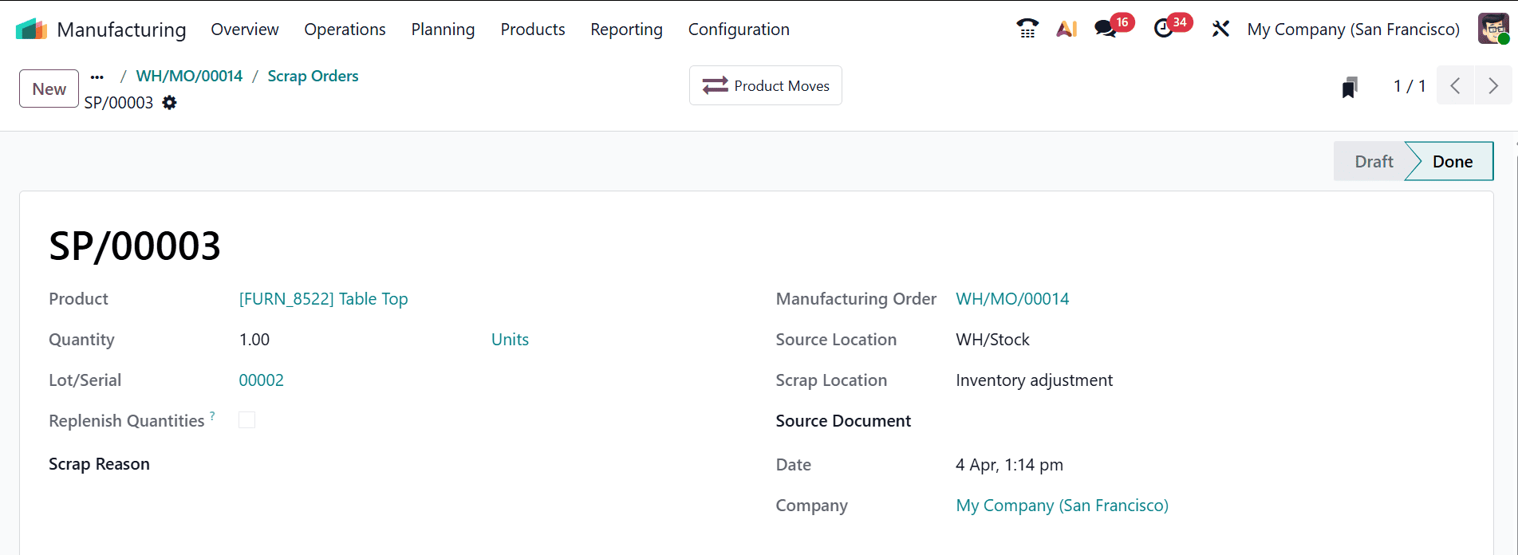
Task: Click the date value 4 Apr, 1:14 pm
Action: (x=1009, y=465)
